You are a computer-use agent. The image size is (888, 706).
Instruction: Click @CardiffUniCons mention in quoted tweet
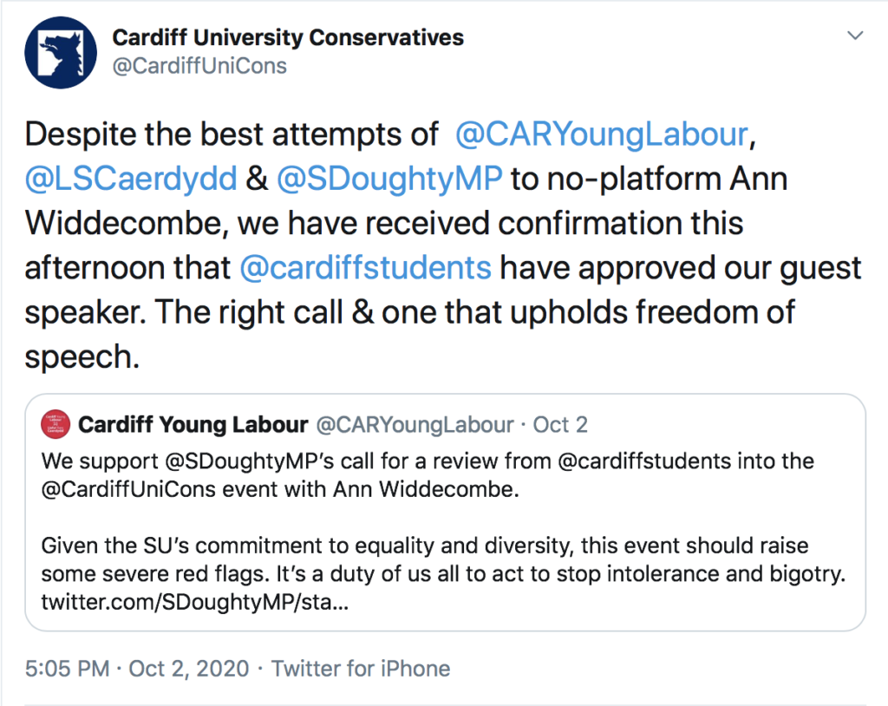click(x=128, y=489)
